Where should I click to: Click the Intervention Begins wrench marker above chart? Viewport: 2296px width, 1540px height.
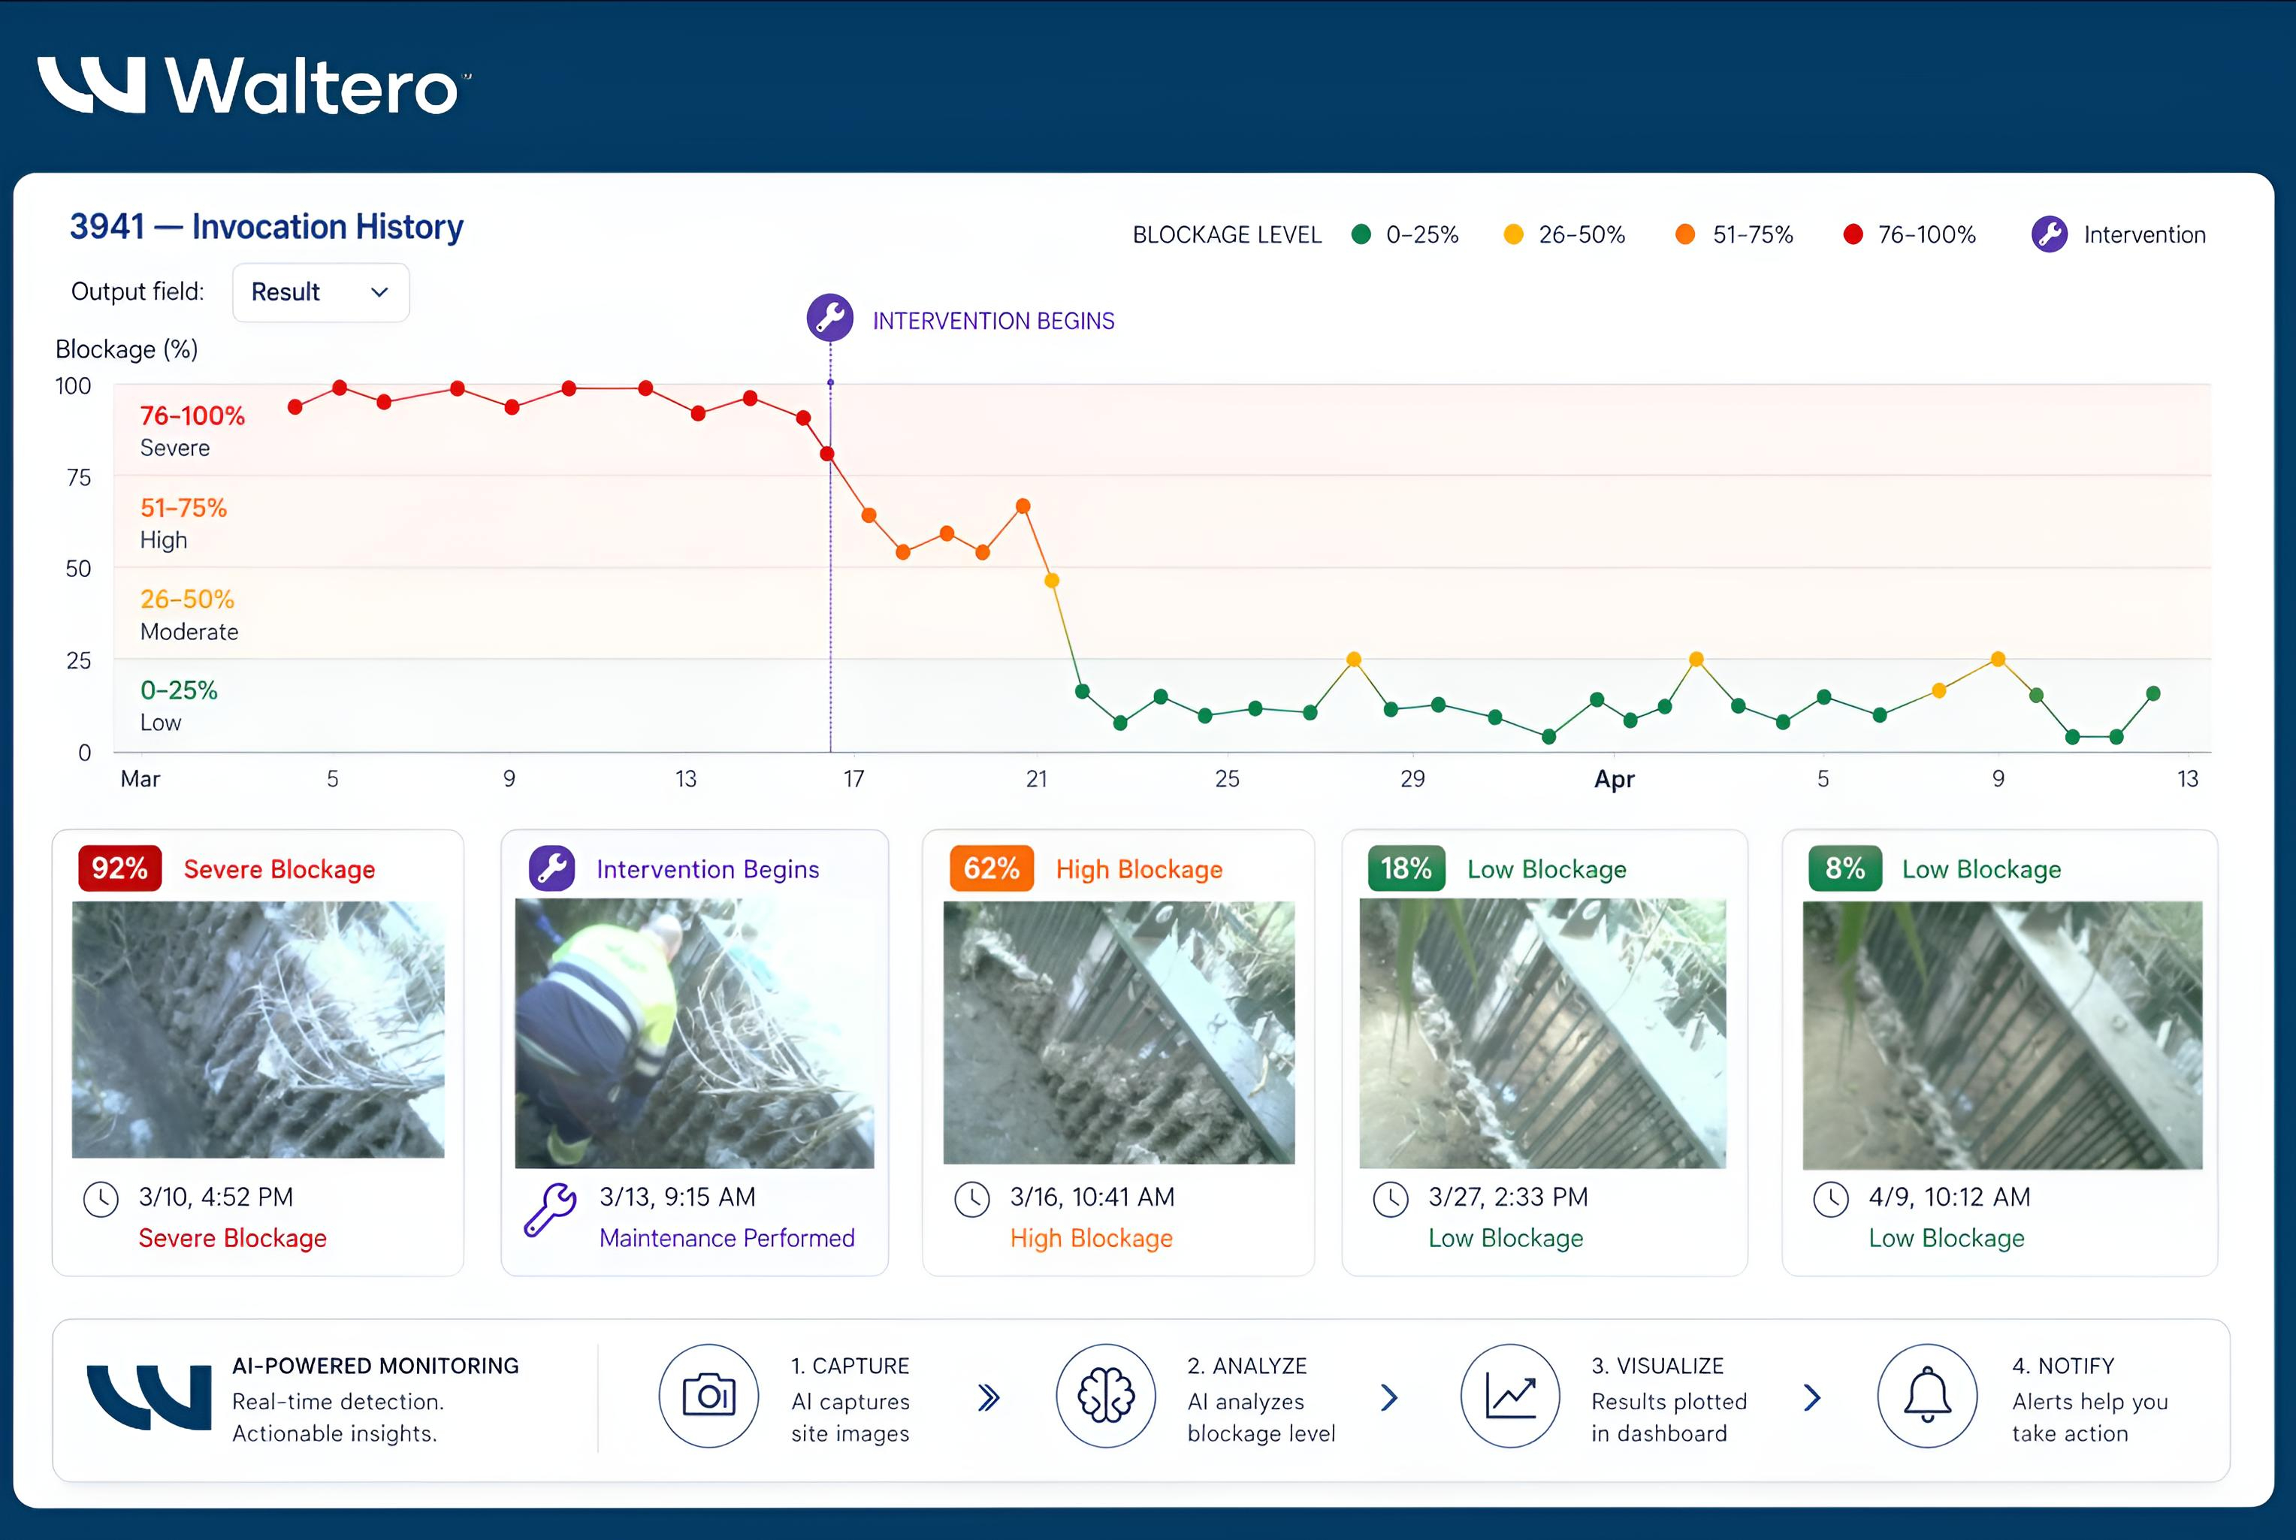coord(829,319)
